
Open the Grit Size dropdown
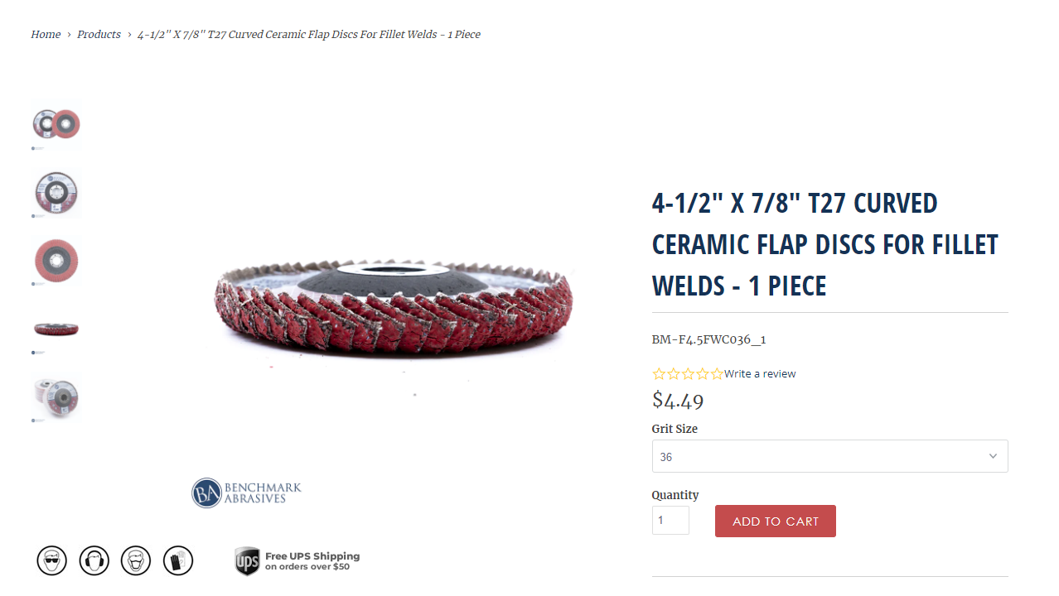829,456
